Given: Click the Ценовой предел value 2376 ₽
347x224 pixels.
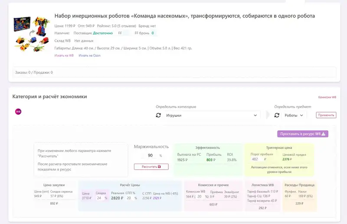Looking at the screenshot, I should tap(287, 159).
